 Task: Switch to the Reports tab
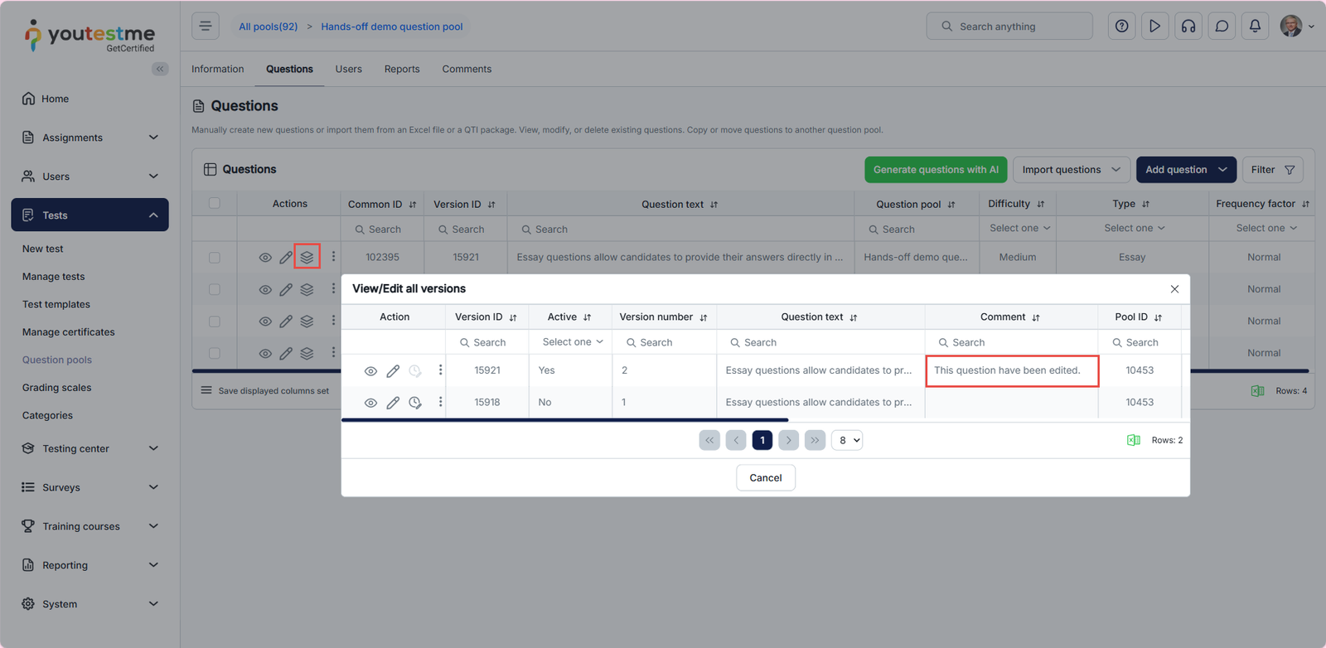point(402,70)
